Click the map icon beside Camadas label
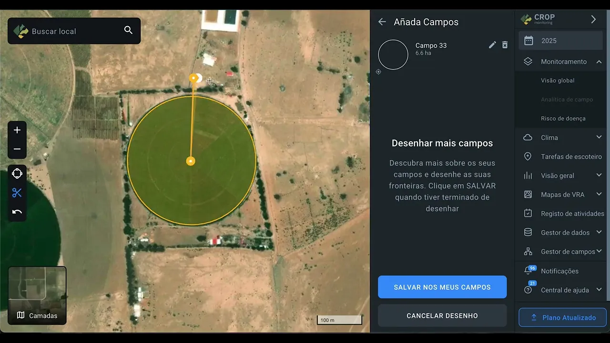This screenshot has height=343, width=610. (x=20, y=315)
